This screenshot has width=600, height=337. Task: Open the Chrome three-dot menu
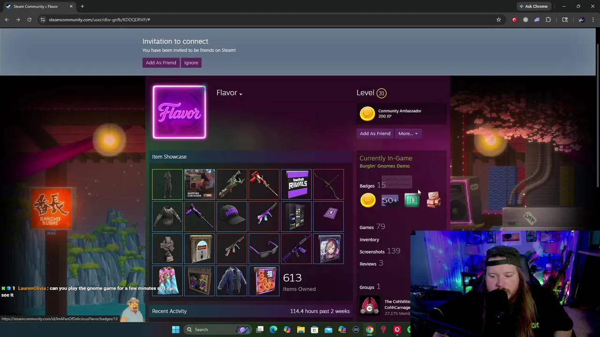pos(593,20)
